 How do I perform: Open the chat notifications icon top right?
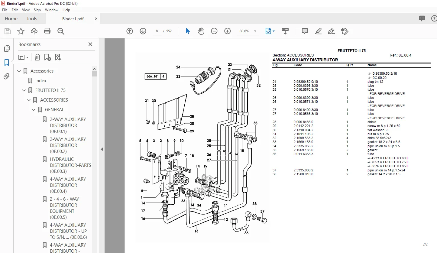(x=422, y=19)
